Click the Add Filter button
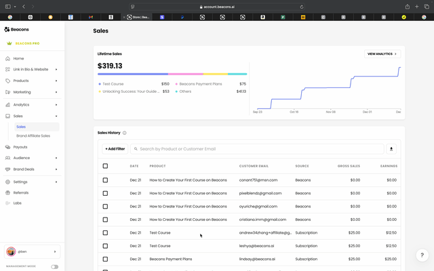This screenshot has height=271, width=434. (115, 149)
